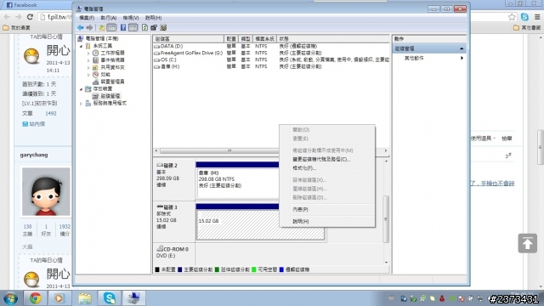Open the 我的最愛 bookmarks folder
The height and width of the screenshot is (306, 544).
pos(16,27)
